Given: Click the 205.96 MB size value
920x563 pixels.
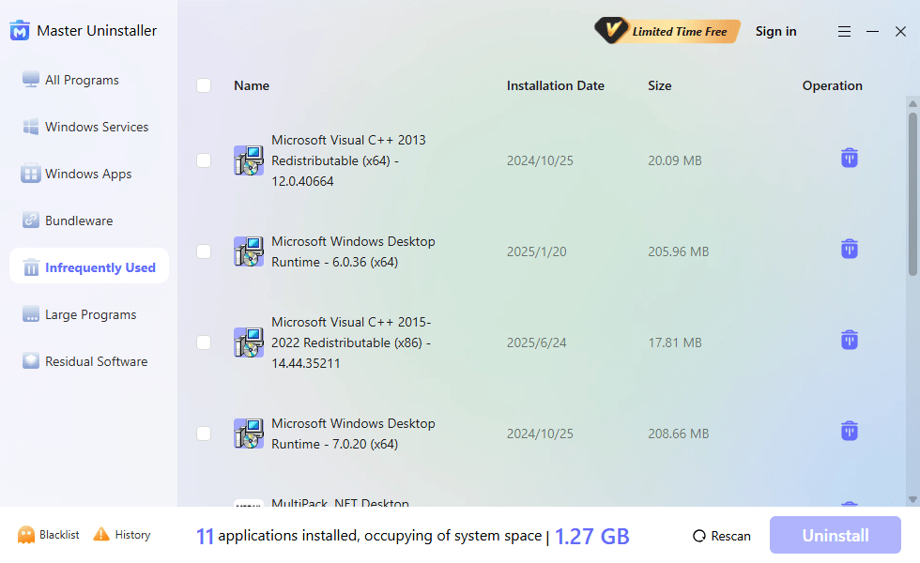Looking at the screenshot, I should tap(678, 251).
